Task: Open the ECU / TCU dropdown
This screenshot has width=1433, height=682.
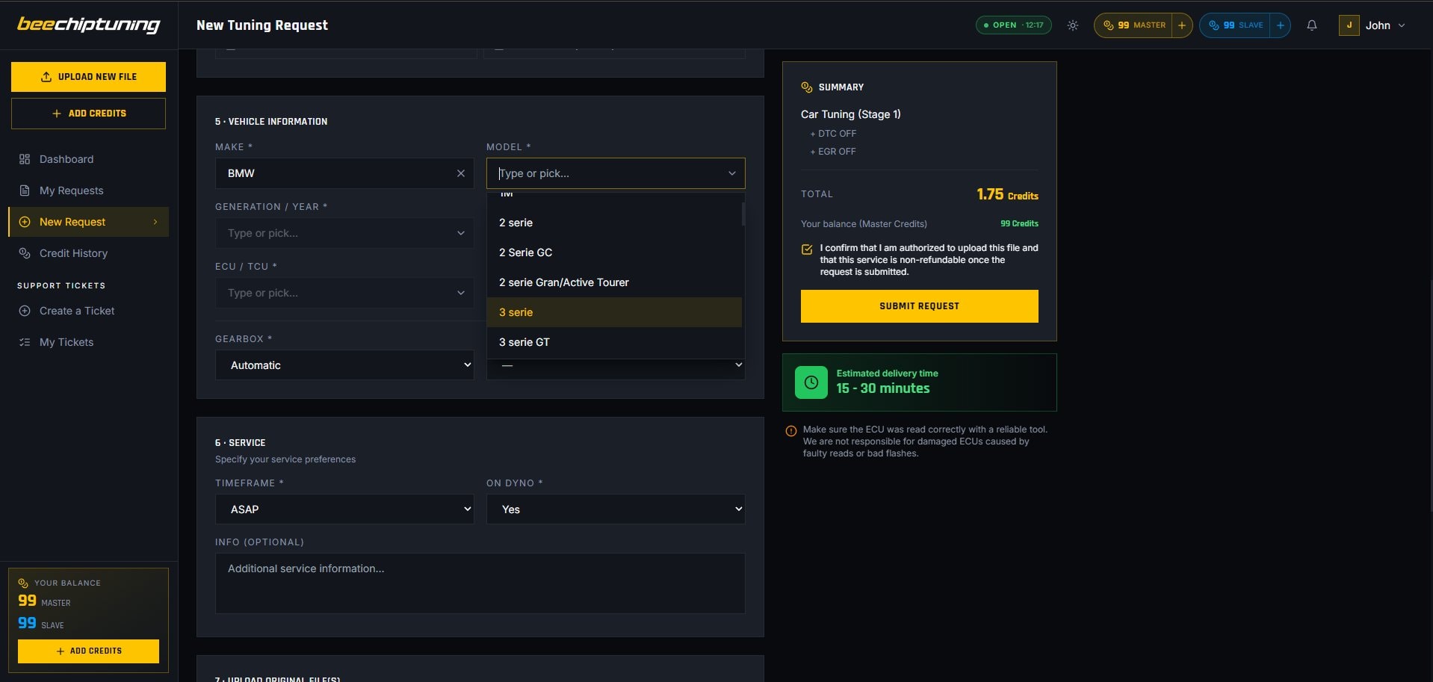Action: click(x=344, y=293)
